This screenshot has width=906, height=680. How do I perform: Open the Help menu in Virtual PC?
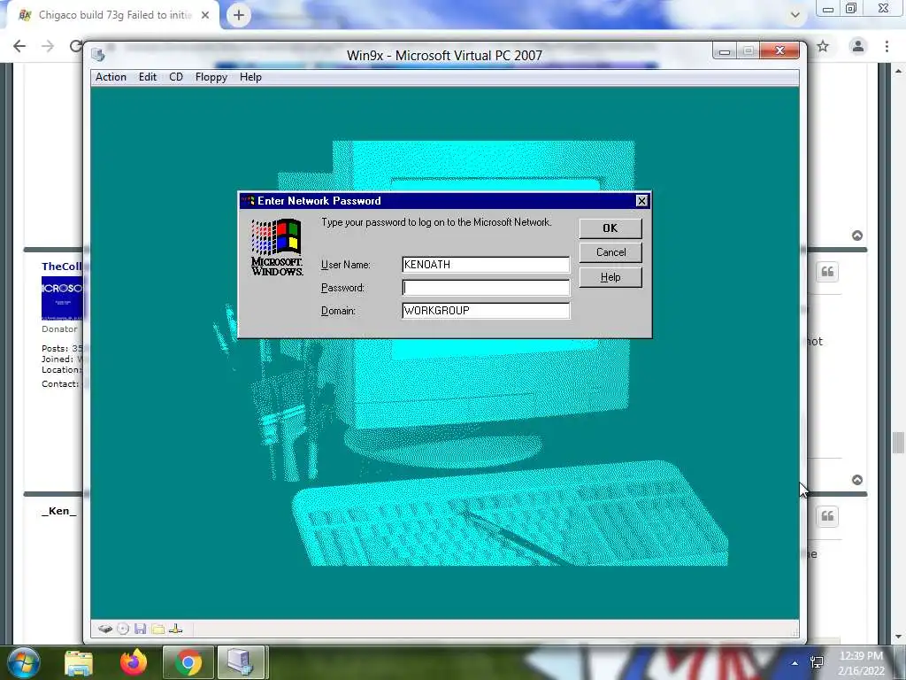[250, 77]
